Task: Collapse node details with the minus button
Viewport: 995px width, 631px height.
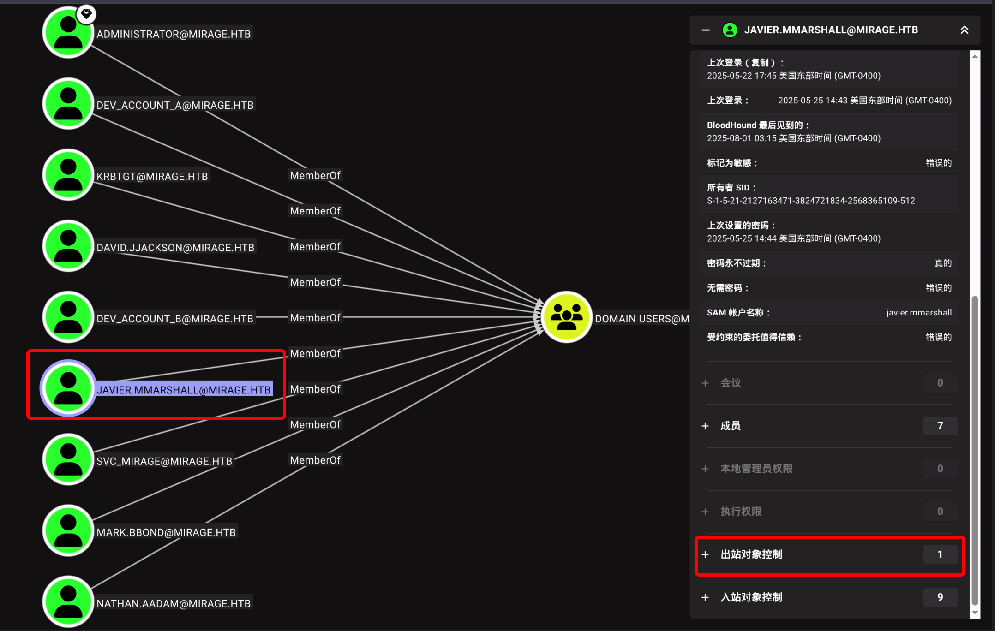Action: pyautogui.click(x=705, y=30)
